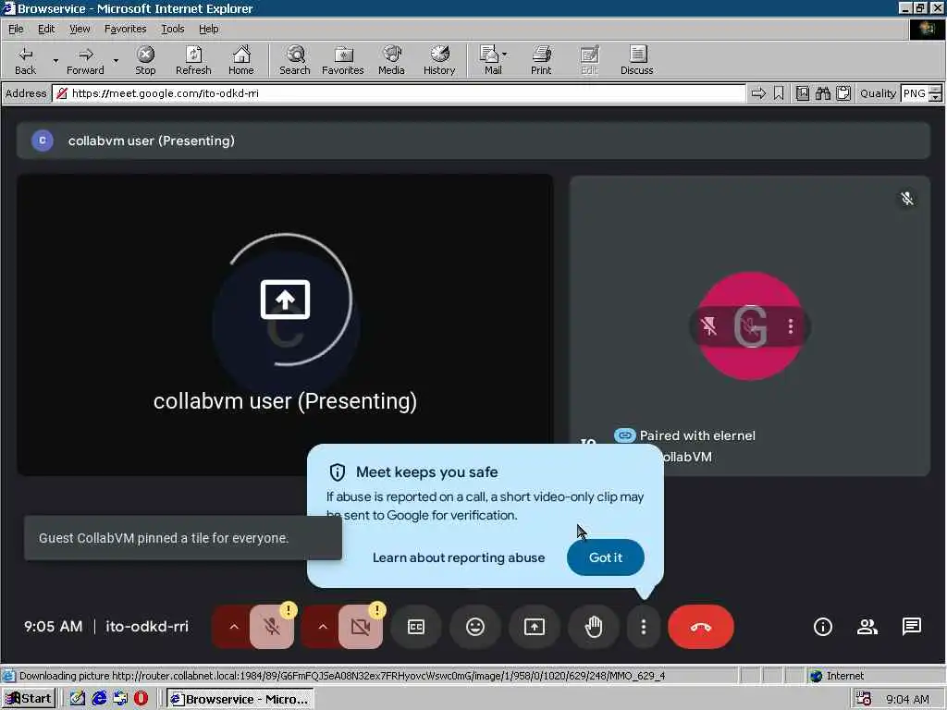Turn on captions with the CC button
This screenshot has height=710, width=947.
point(416,627)
